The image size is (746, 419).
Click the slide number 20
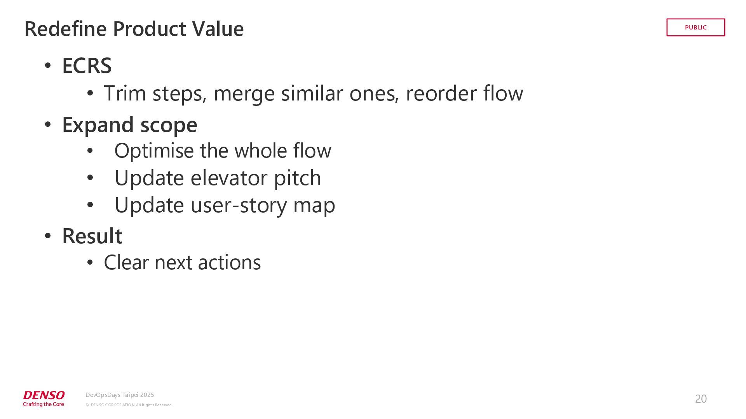coord(701,399)
